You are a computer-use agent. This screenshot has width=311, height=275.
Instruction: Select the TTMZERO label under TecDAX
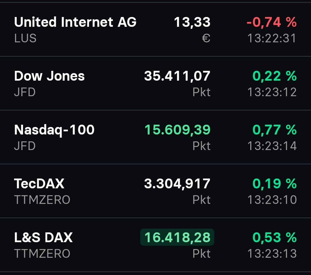click(42, 200)
